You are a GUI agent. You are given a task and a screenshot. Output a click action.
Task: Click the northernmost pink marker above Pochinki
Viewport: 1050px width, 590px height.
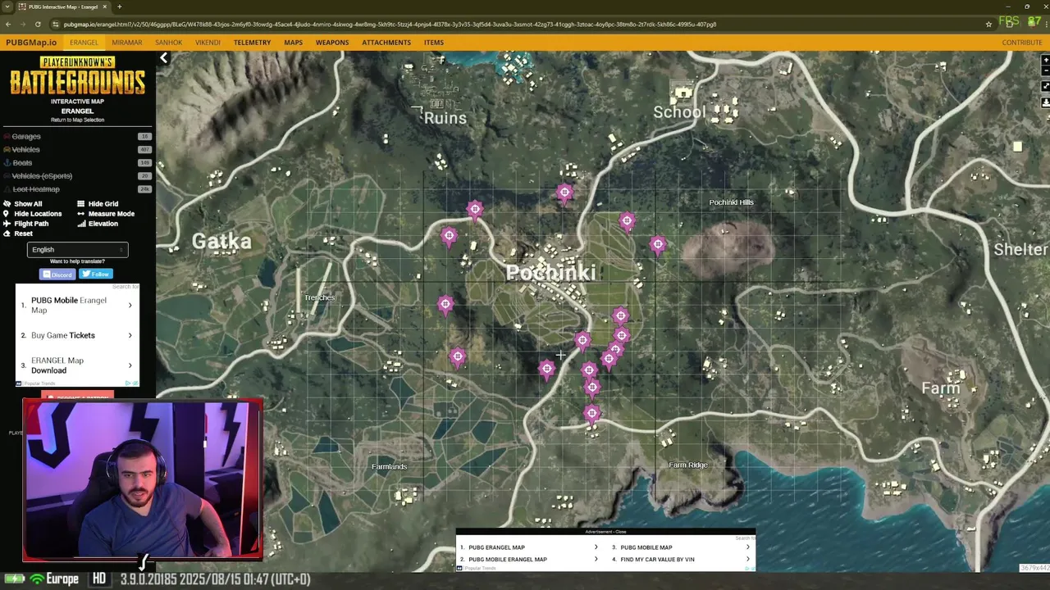[564, 193]
